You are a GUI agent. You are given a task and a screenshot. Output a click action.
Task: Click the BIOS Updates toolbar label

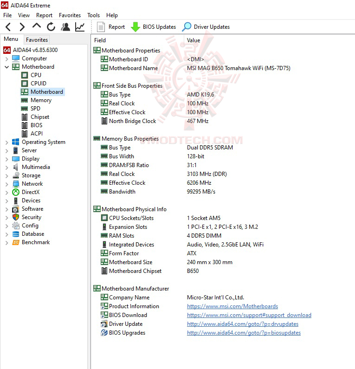coord(159,27)
